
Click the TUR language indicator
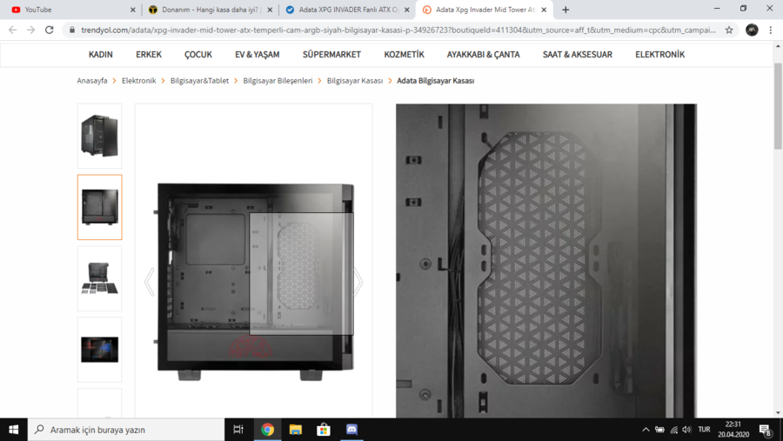704,430
